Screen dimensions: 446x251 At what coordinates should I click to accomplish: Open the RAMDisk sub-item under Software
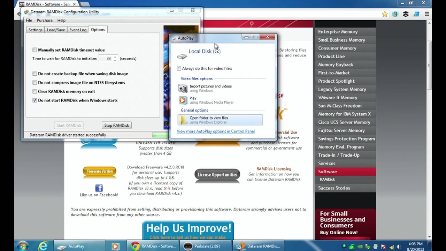[345, 179]
